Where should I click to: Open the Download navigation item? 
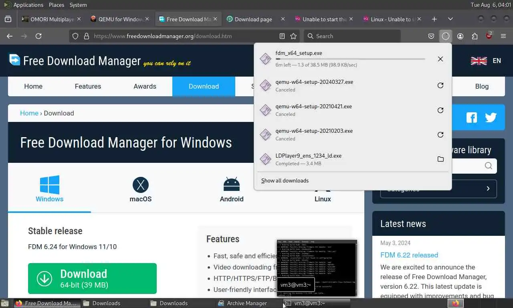[x=204, y=86]
